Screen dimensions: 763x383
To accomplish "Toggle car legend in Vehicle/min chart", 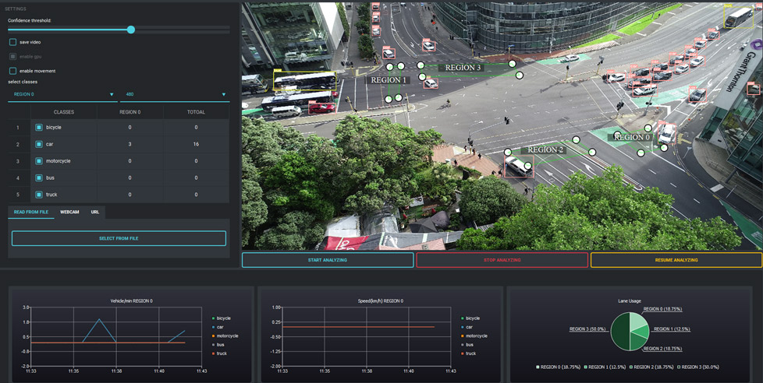I will coord(218,327).
